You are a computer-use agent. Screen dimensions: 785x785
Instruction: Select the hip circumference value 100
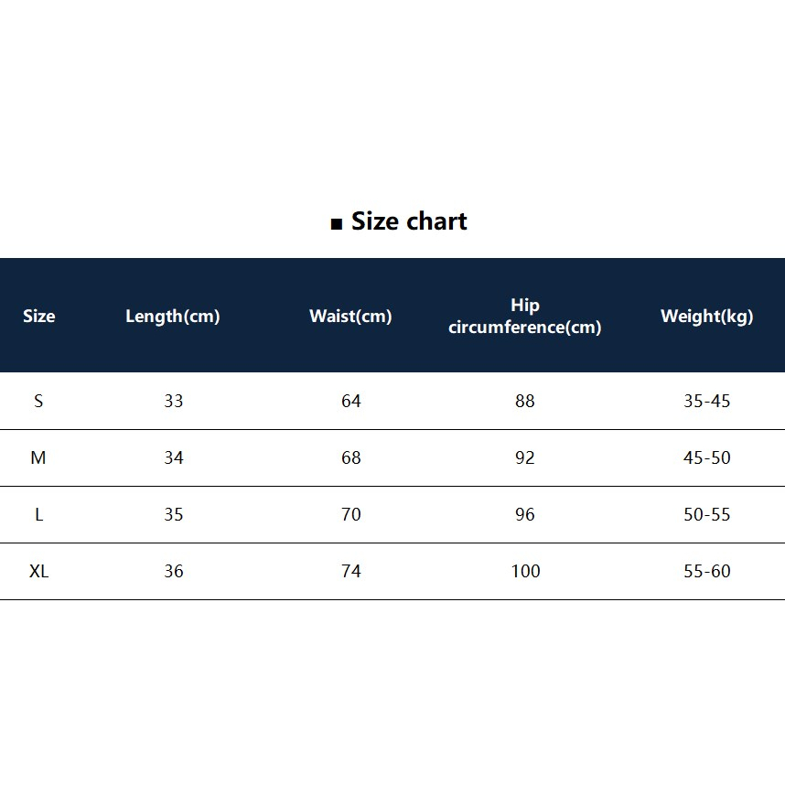[525, 571]
